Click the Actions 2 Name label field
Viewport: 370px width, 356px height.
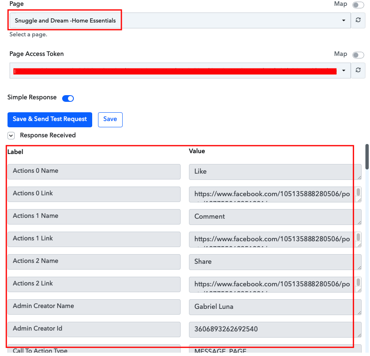pyautogui.click(x=94, y=262)
